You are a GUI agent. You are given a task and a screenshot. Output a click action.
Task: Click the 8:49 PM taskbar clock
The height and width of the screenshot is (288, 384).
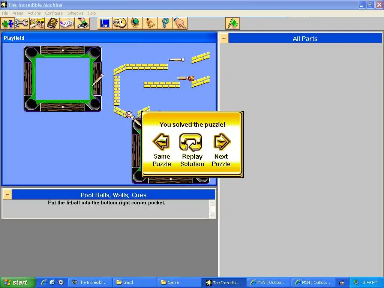coord(370,282)
